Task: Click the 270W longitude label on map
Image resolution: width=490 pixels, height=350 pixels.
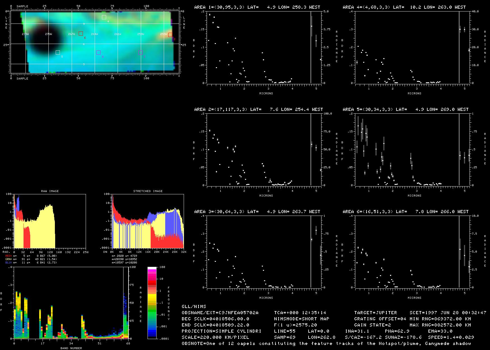Action: 48,34
